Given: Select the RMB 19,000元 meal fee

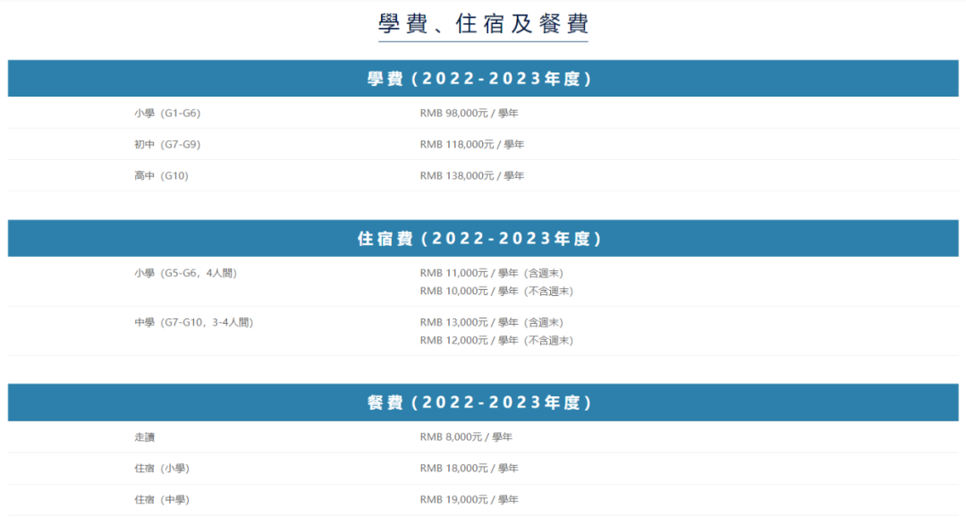Looking at the screenshot, I should pyautogui.click(x=469, y=499).
